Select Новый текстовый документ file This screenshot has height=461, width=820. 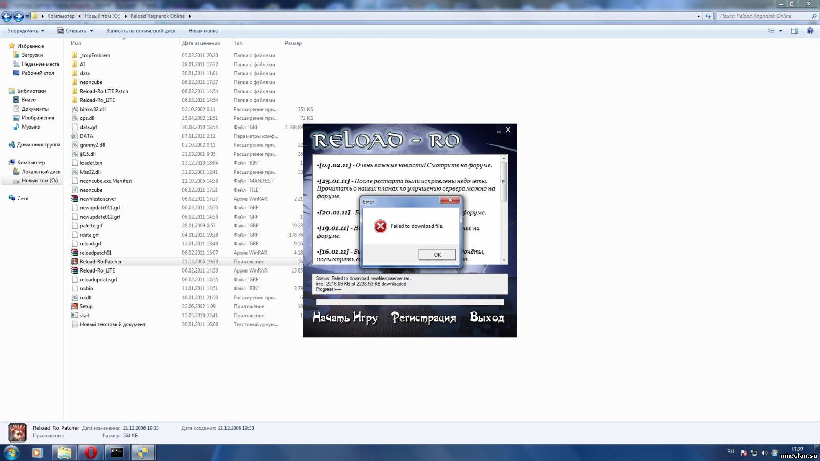click(112, 324)
